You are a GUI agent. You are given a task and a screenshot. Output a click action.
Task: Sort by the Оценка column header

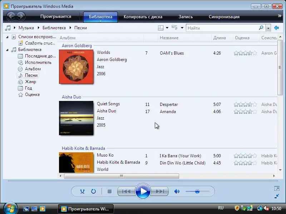246,38
